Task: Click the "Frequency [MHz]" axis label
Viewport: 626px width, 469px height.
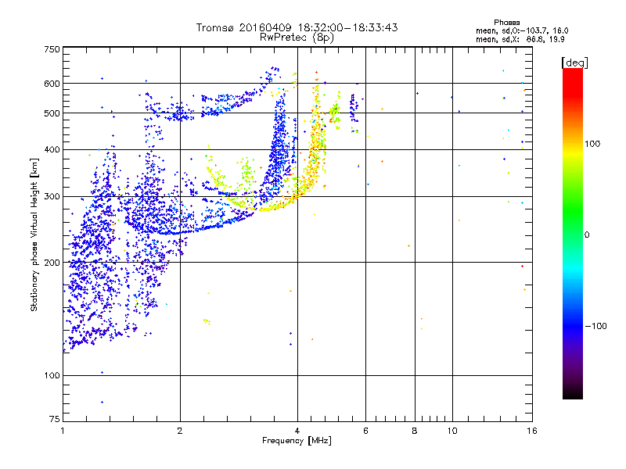Action: 297,441
